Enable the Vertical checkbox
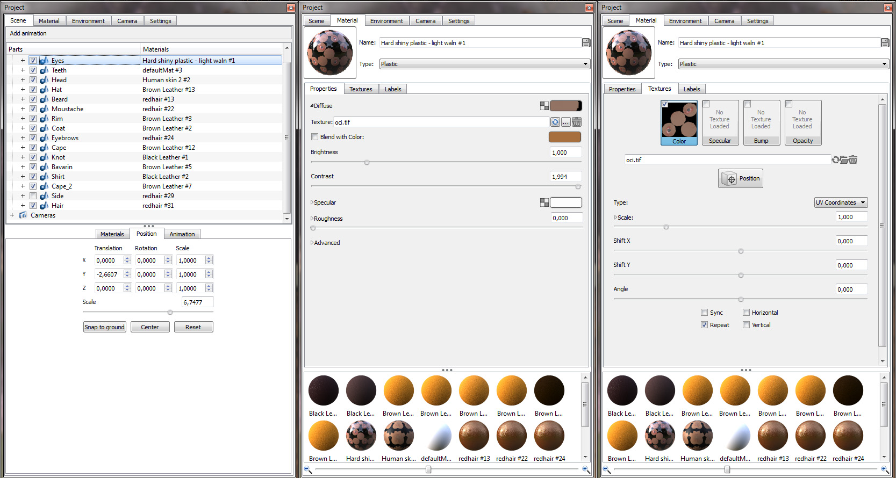 (x=746, y=325)
